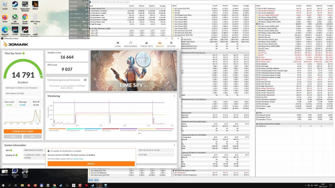335x188 pixels.
Task: Collapse the Windows Hardware Errors (WHEA) group
Action: click(x=257, y=124)
